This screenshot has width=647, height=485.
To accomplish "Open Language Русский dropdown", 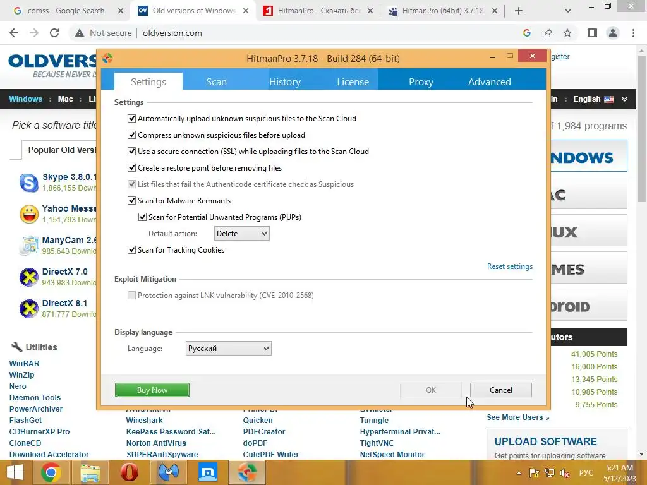I will pos(228,349).
